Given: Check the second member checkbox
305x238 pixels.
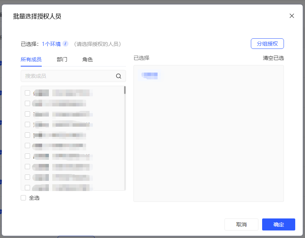Looking at the screenshot, I should [x=27, y=103].
